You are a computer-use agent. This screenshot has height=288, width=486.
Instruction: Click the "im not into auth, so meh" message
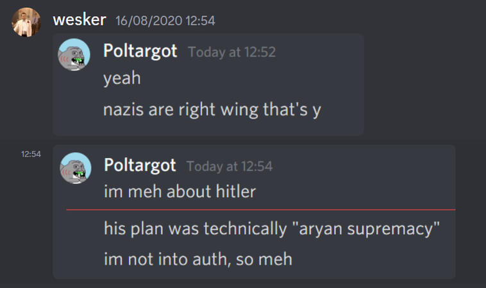click(198, 259)
